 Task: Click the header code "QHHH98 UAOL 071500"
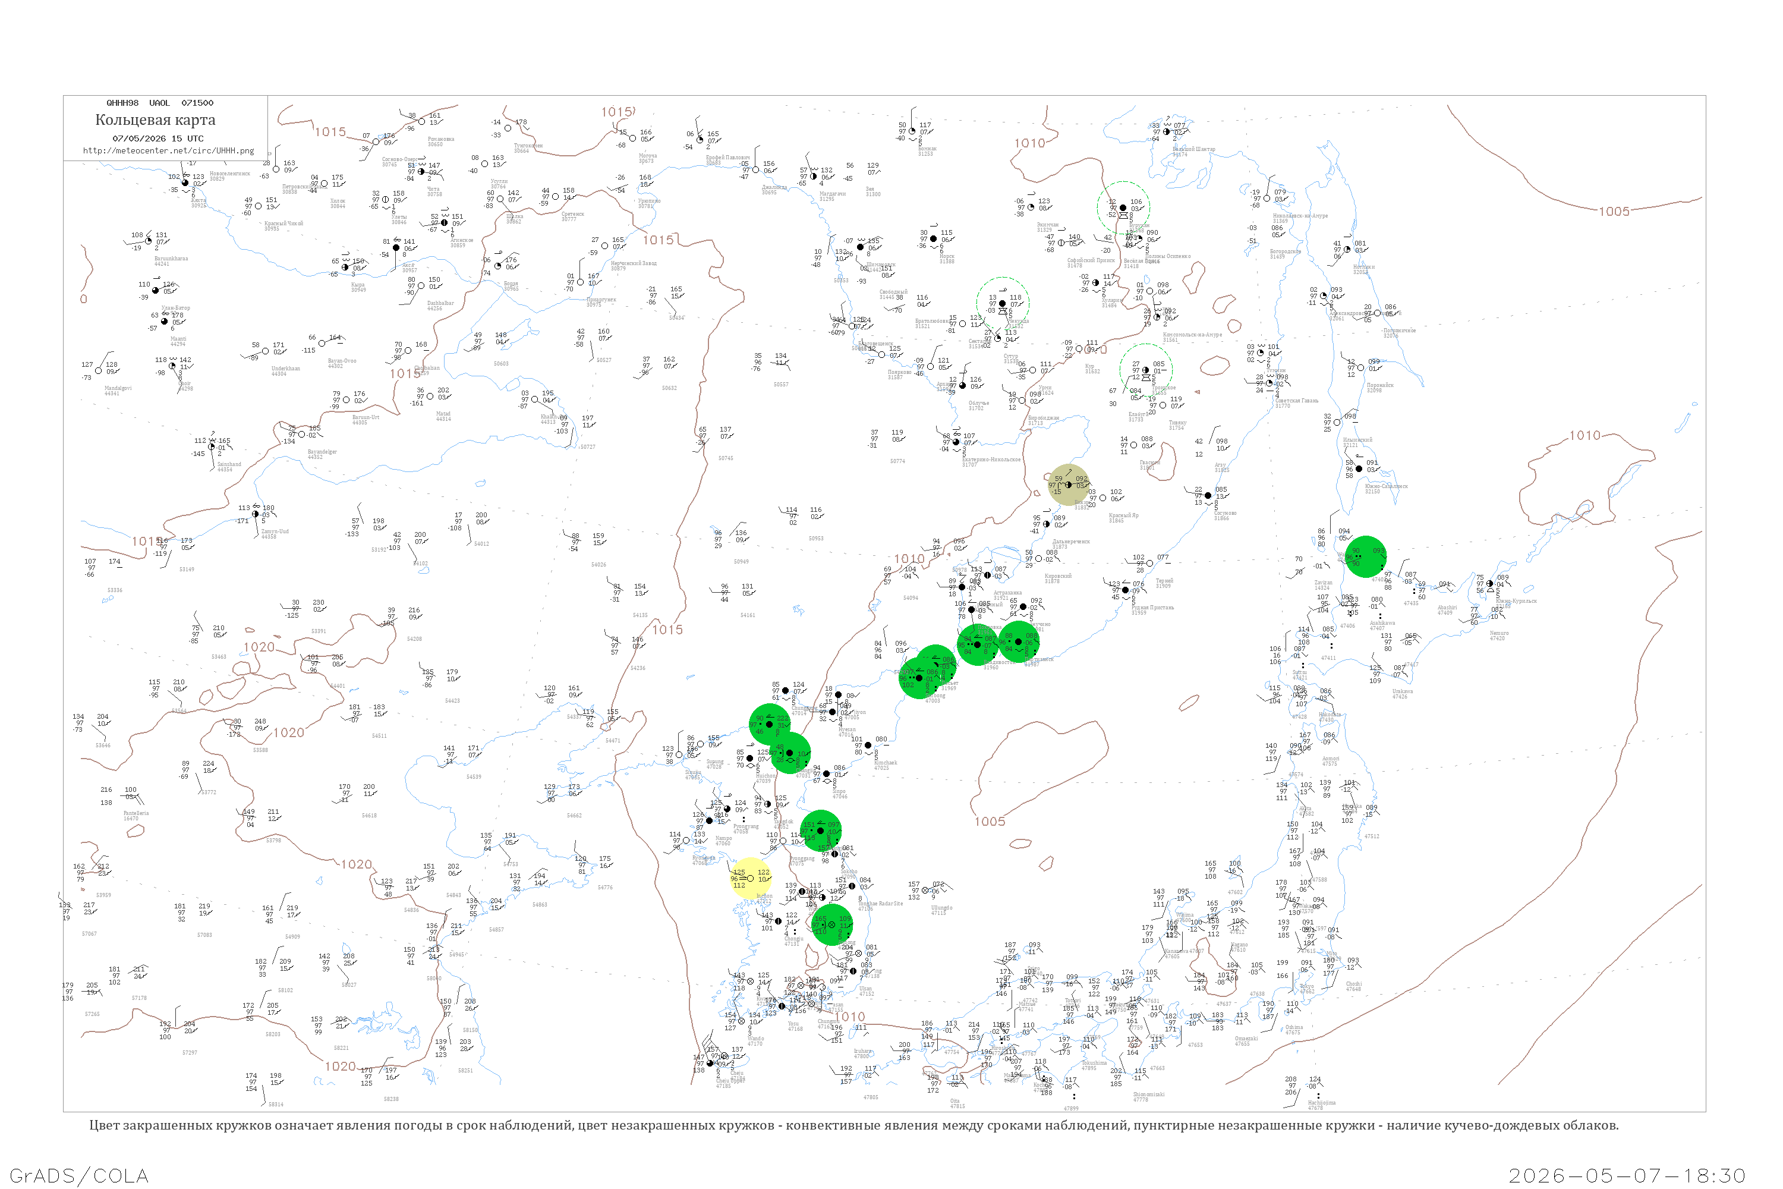160,103
